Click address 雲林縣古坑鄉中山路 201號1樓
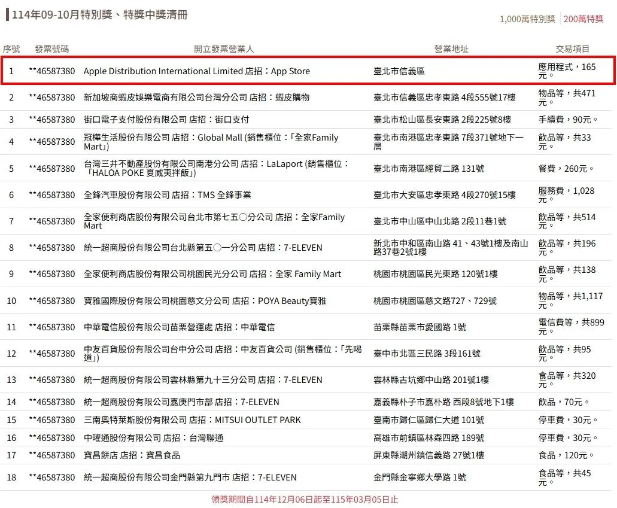Screen dimensions: 617x508 (431, 380)
